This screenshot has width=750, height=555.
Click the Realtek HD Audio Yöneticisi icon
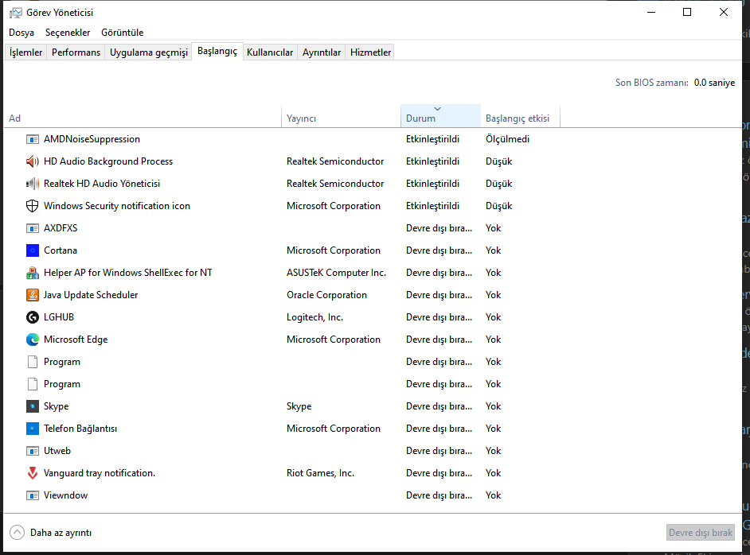point(32,184)
